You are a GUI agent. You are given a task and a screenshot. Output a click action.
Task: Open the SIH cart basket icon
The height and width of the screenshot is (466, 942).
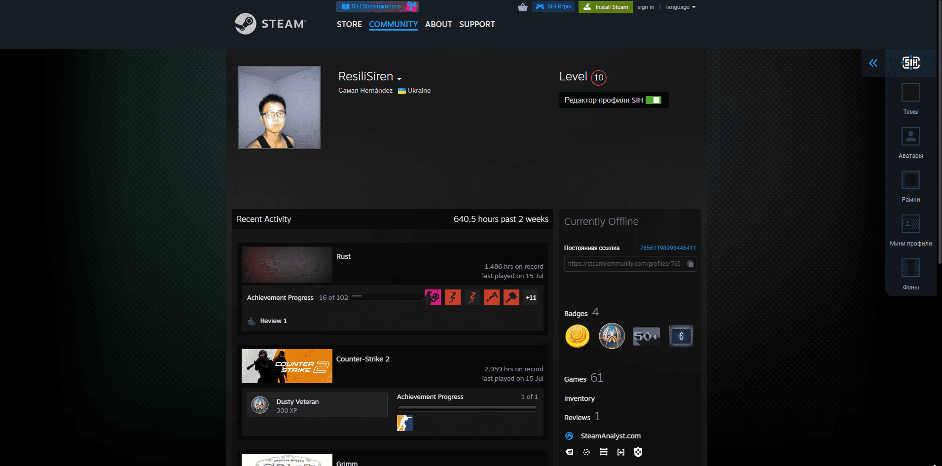(x=523, y=7)
